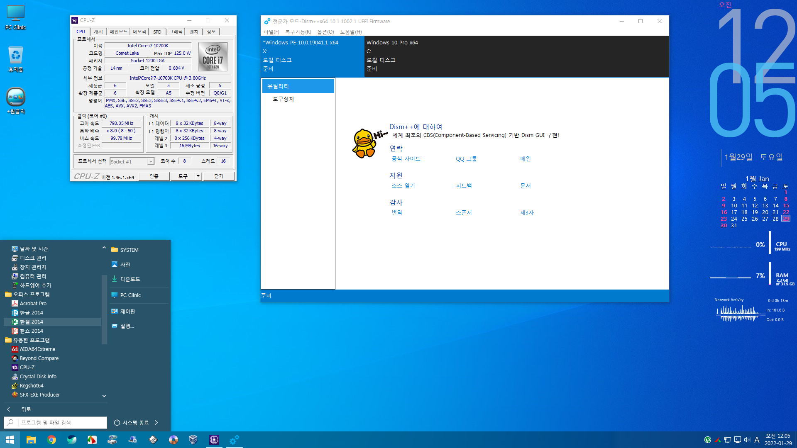
Task: Open the VirtualBox cube taskbar icon
Action: point(193,440)
